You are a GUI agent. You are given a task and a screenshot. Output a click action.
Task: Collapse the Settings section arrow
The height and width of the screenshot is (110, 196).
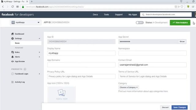pyautogui.click(x=40, y=38)
